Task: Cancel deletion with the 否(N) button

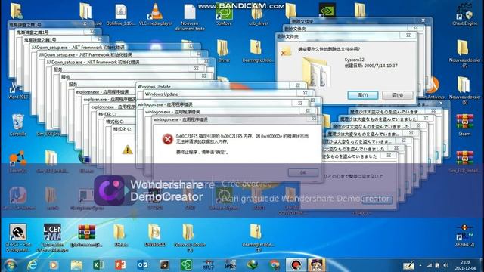Action: (398, 95)
